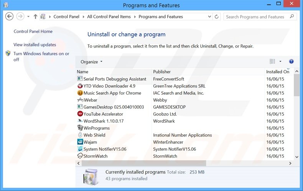Image resolution: width=303 pixels, height=191 pixels.
Task: Open the view options dropdown arrow
Action: 280,61
